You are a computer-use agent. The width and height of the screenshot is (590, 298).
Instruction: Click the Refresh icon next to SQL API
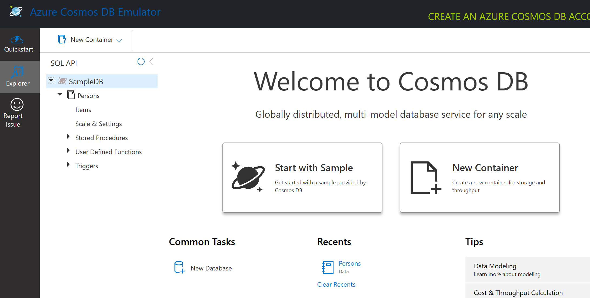pos(140,62)
